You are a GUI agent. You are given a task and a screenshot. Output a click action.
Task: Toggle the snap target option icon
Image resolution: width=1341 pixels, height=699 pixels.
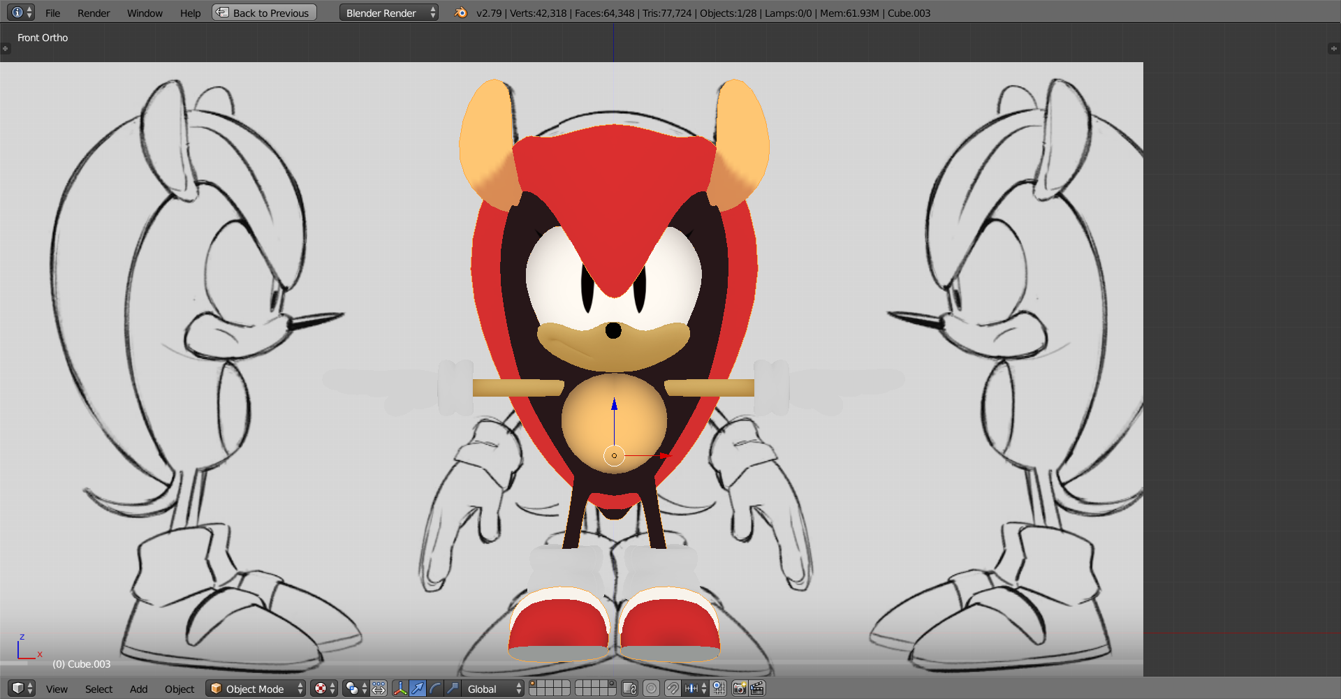click(x=719, y=689)
